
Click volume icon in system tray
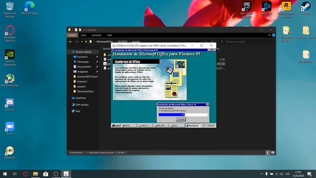[x=281, y=174]
